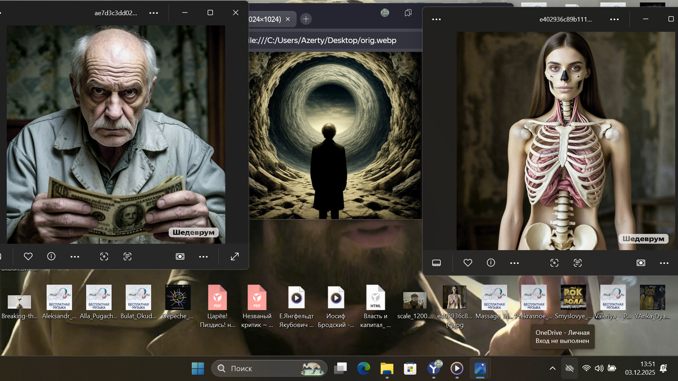
Task: Select the PDF file Незваный критик
Action: click(x=257, y=307)
